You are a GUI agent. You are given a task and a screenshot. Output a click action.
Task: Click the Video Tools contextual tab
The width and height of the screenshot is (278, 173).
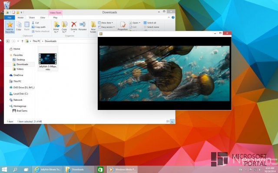(x=55, y=13)
